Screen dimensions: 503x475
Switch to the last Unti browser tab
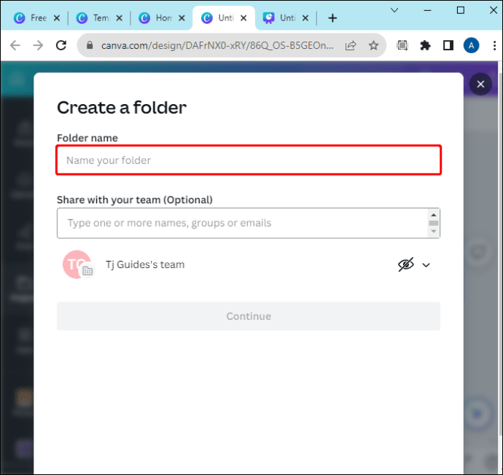[x=279, y=18]
